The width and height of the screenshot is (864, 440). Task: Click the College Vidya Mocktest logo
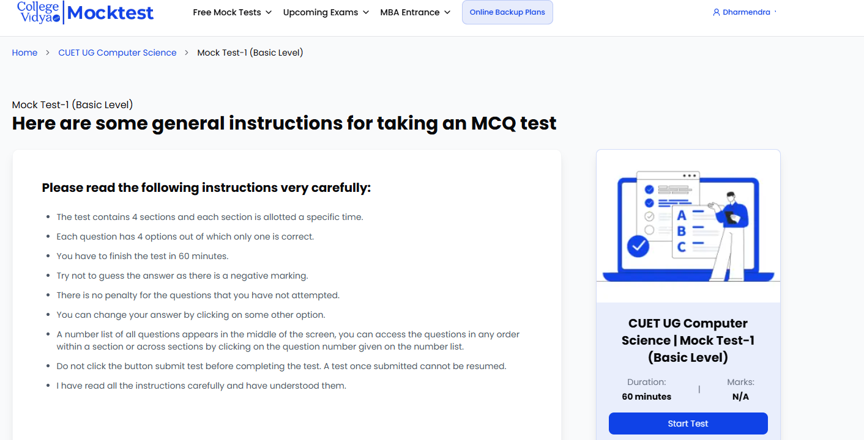click(86, 12)
